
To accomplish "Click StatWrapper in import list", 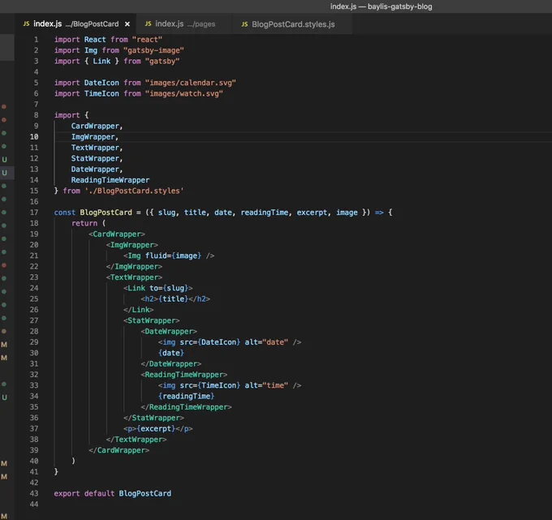I will point(95,159).
